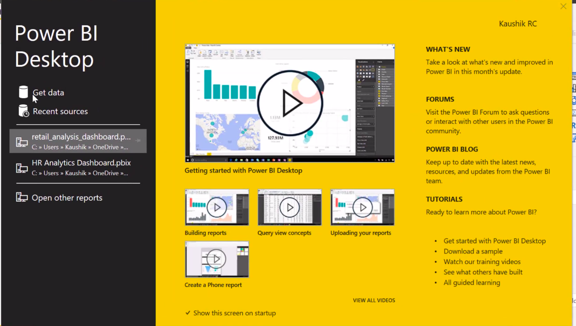This screenshot has width=576, height=326.
Task: Click Get started with Power BI Desktop link
Action: click(x=494, y=241)
